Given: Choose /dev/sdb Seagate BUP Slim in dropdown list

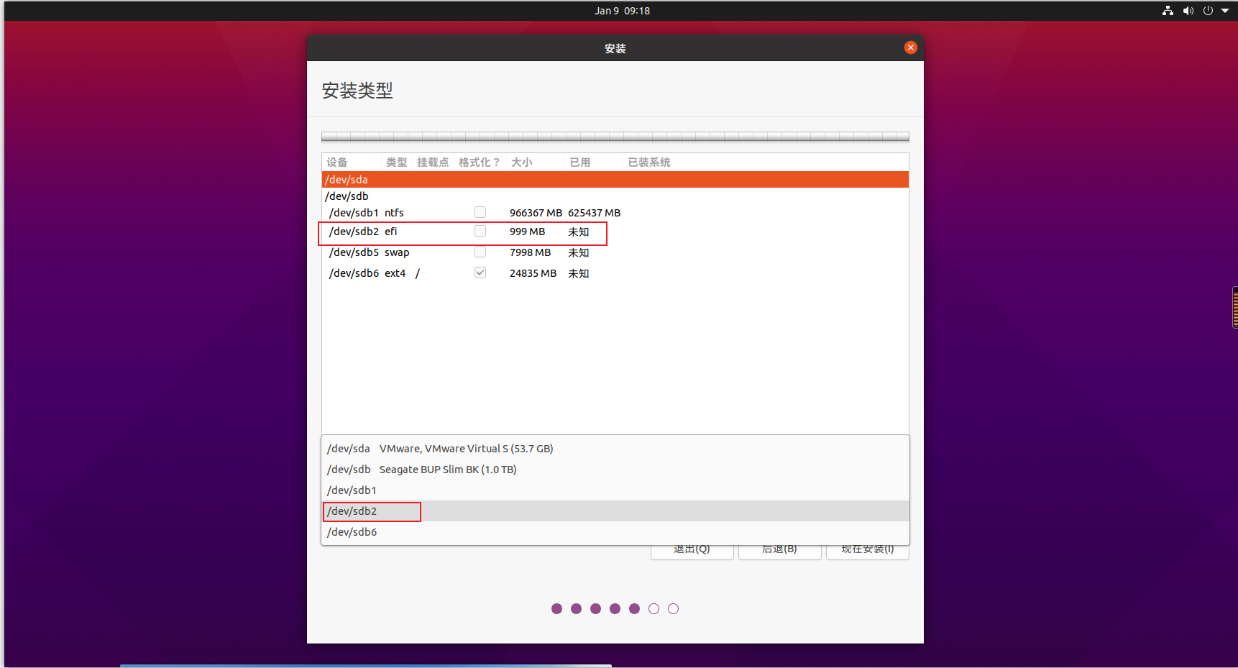Looking at the screenshot, I should (x=615, y=470).
